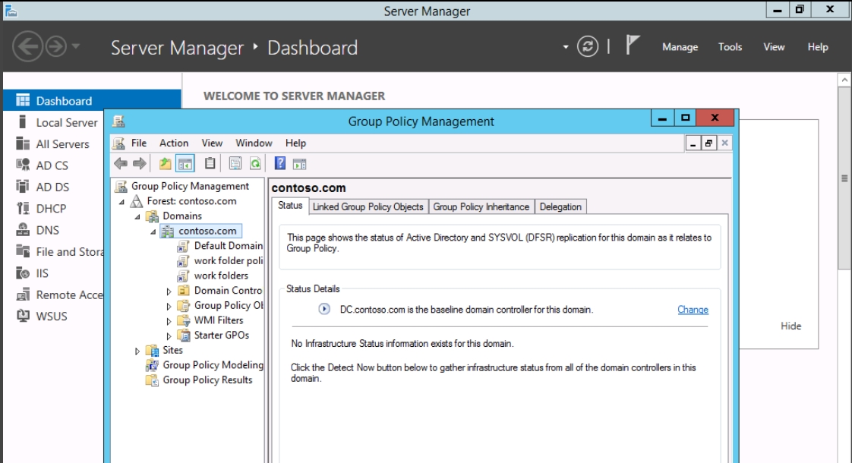Click the Server Manager back arrow button
Image resolution: width=852 pixels, height=463 pixels.
tap(27, 47)
